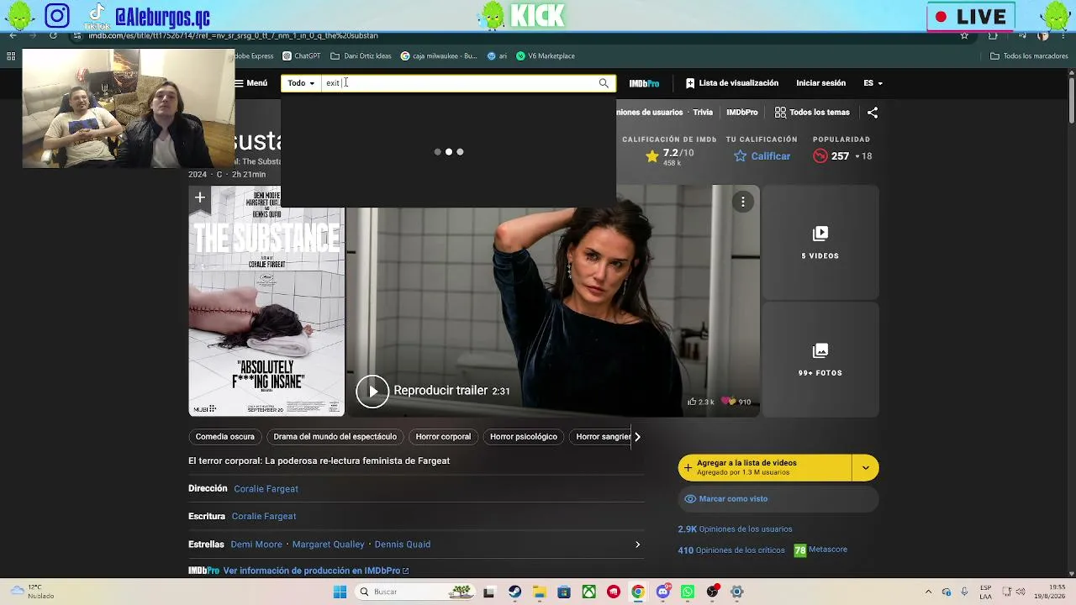Open Todos los temas menu
Image resolution: width=1076 pixels, height=605 pixels.
(x=812, y=112)
